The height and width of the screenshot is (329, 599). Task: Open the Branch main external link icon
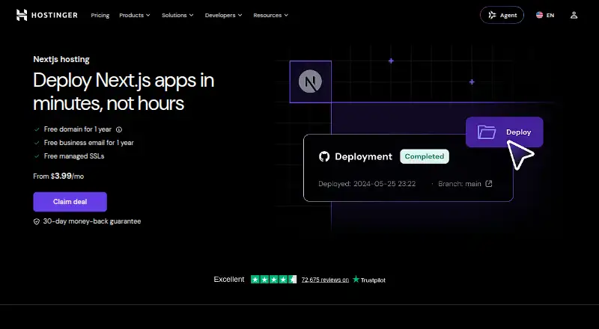[x=489, y=184]
